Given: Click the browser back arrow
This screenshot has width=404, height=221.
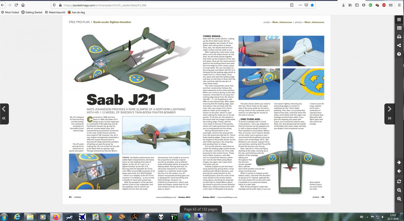Looking at the screenshot, I should click(3, 5).
